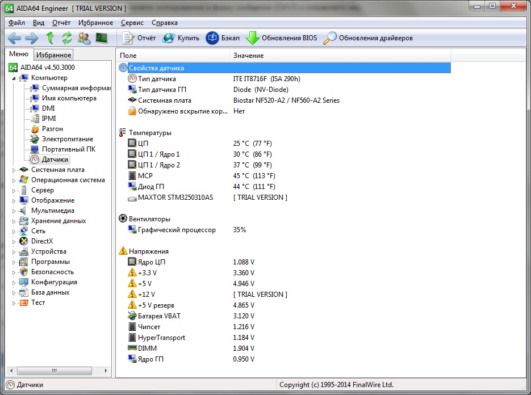Click the Безопасность shield icon

click(24, 272)
